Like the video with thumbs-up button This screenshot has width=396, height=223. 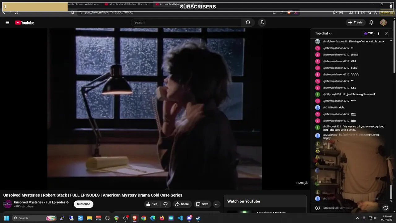pos(152,204)
